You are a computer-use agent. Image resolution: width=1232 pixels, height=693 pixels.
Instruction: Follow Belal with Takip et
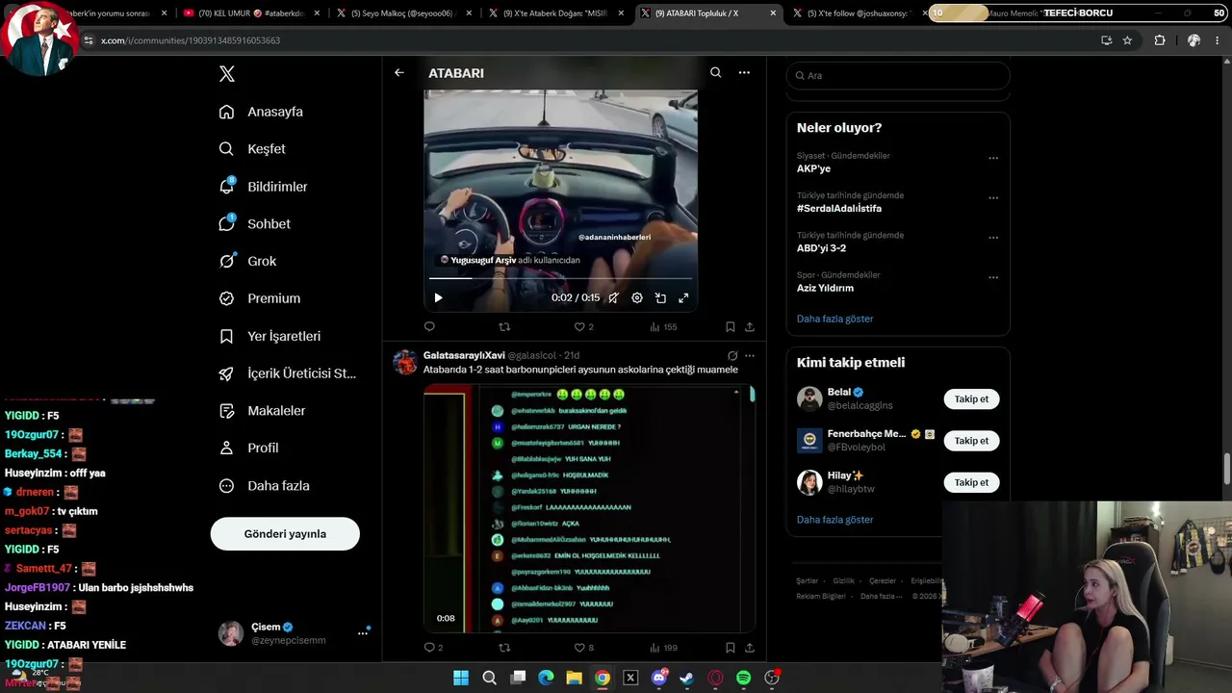click(x=971, y=399)
